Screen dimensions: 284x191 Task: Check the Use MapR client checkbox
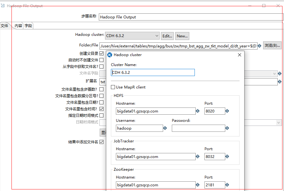tap(113, 87)
